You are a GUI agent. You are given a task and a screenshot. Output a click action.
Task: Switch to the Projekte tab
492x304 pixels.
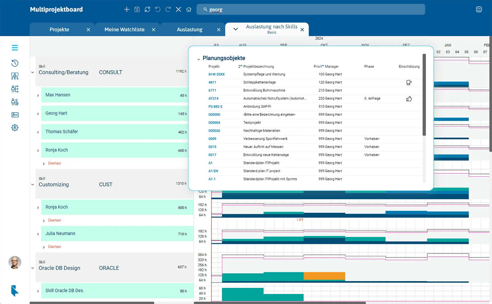tap(59, 29)
